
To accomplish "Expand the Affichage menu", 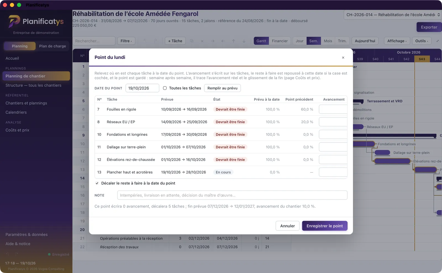I will pyautogui.click(x=397, y=41).
